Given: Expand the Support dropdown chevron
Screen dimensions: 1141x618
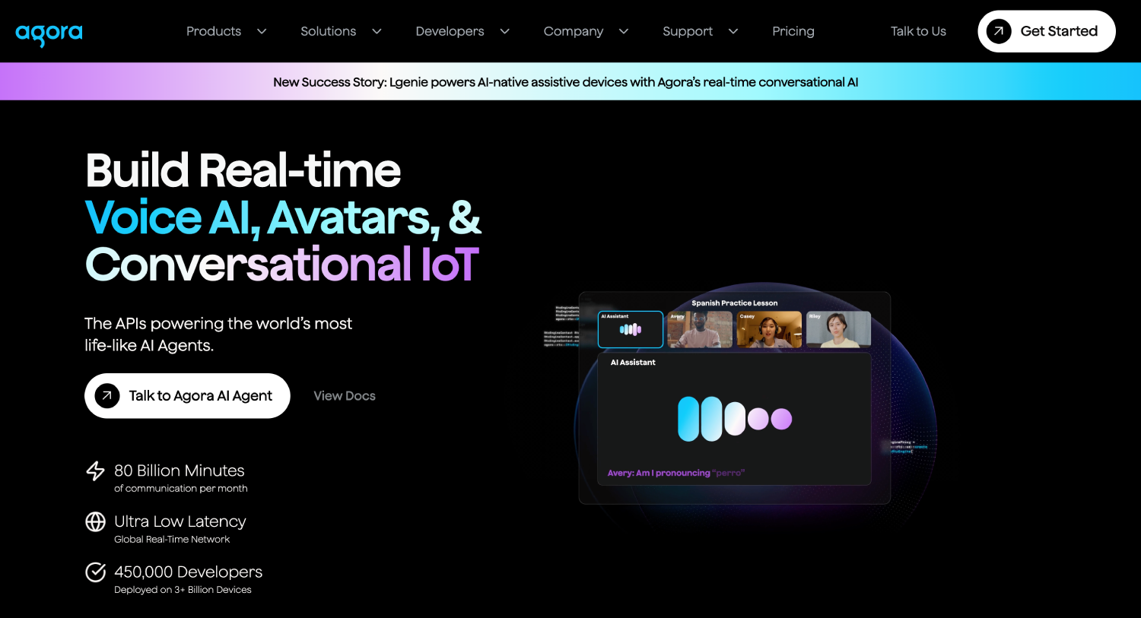Looking at the screenshot, I should (x=733, y=31).
